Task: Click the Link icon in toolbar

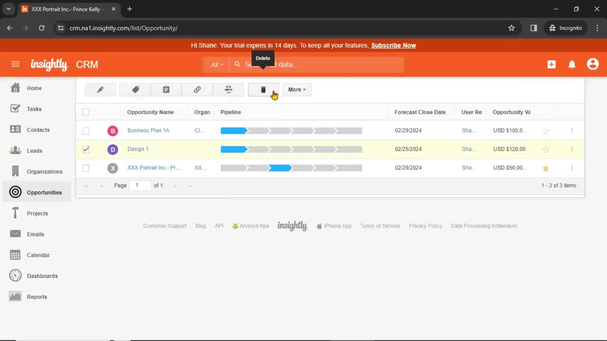Action: point(197,90)
